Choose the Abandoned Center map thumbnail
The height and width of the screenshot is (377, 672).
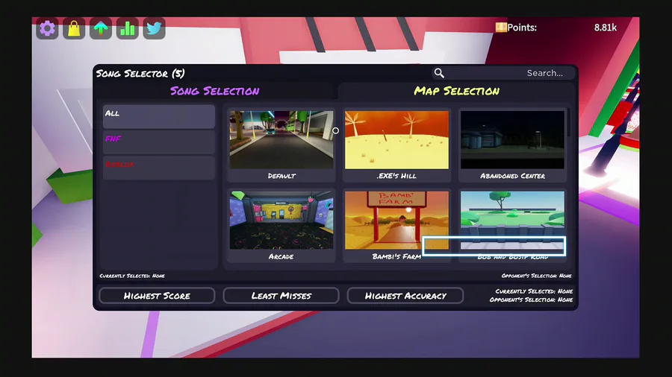tap(512, 140)
